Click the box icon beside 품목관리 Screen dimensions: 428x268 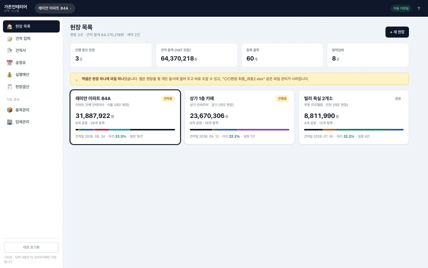[10, 110]
